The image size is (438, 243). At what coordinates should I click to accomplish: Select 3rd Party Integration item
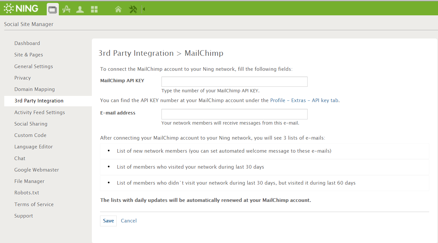(x=48, y=101)
